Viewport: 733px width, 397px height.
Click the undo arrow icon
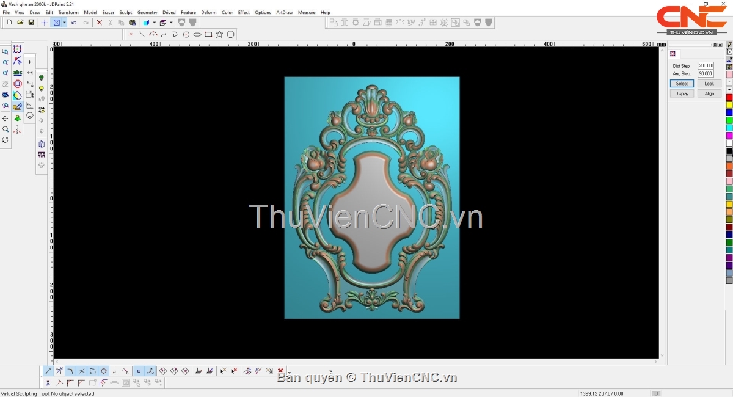(x=74, y=23)
